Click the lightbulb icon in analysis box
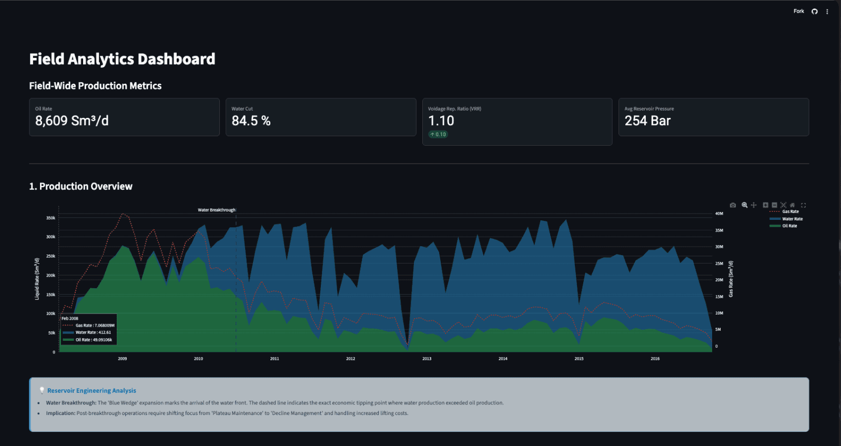 (x=42, y=391)
